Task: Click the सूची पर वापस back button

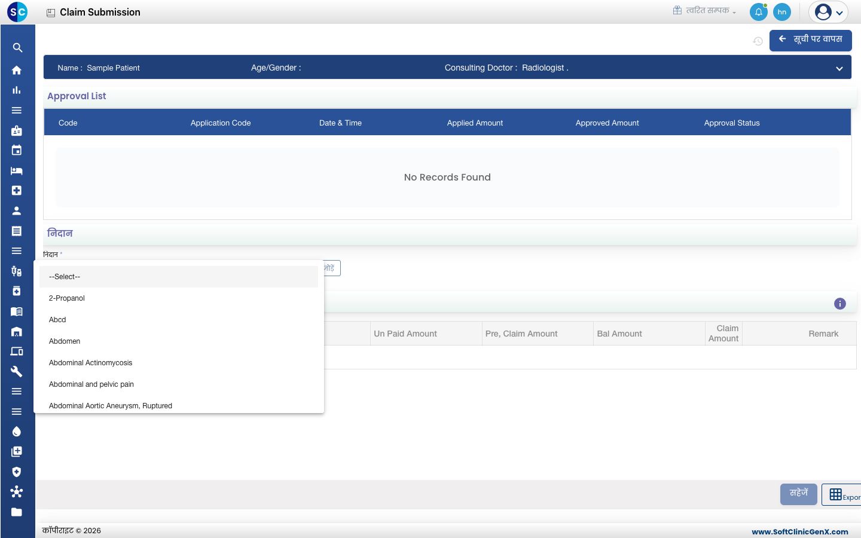Action: tap(811, 40)
